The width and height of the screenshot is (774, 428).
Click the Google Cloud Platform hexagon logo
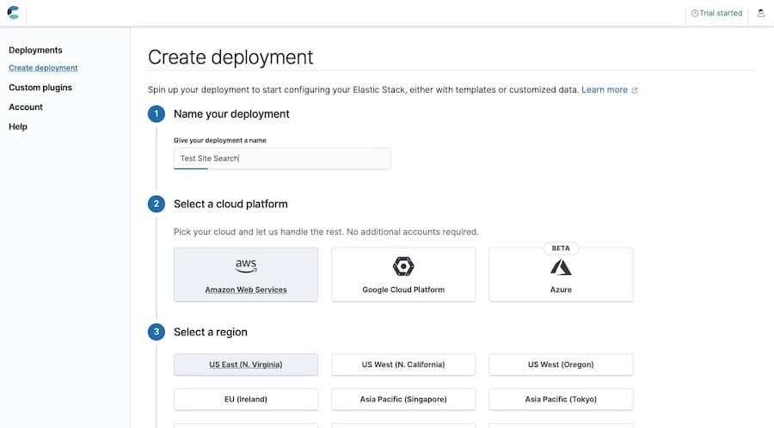(x=403, y=266)
